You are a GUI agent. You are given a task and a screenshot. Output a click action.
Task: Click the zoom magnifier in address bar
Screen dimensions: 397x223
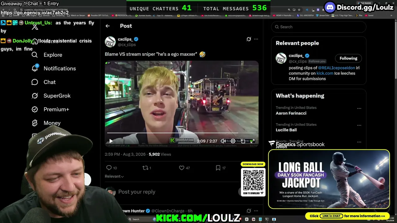289,10
